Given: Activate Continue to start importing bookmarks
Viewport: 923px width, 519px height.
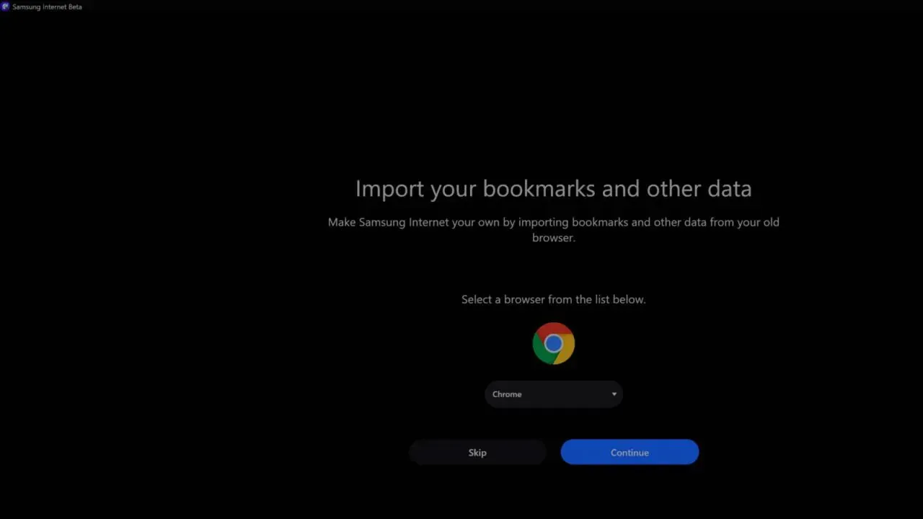Looking at the screenshot, I should (x=629, y=452).
